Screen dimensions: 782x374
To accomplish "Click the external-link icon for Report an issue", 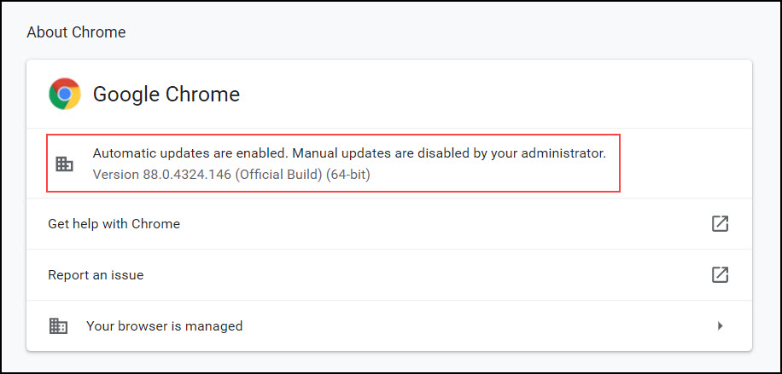I will 720,274.
